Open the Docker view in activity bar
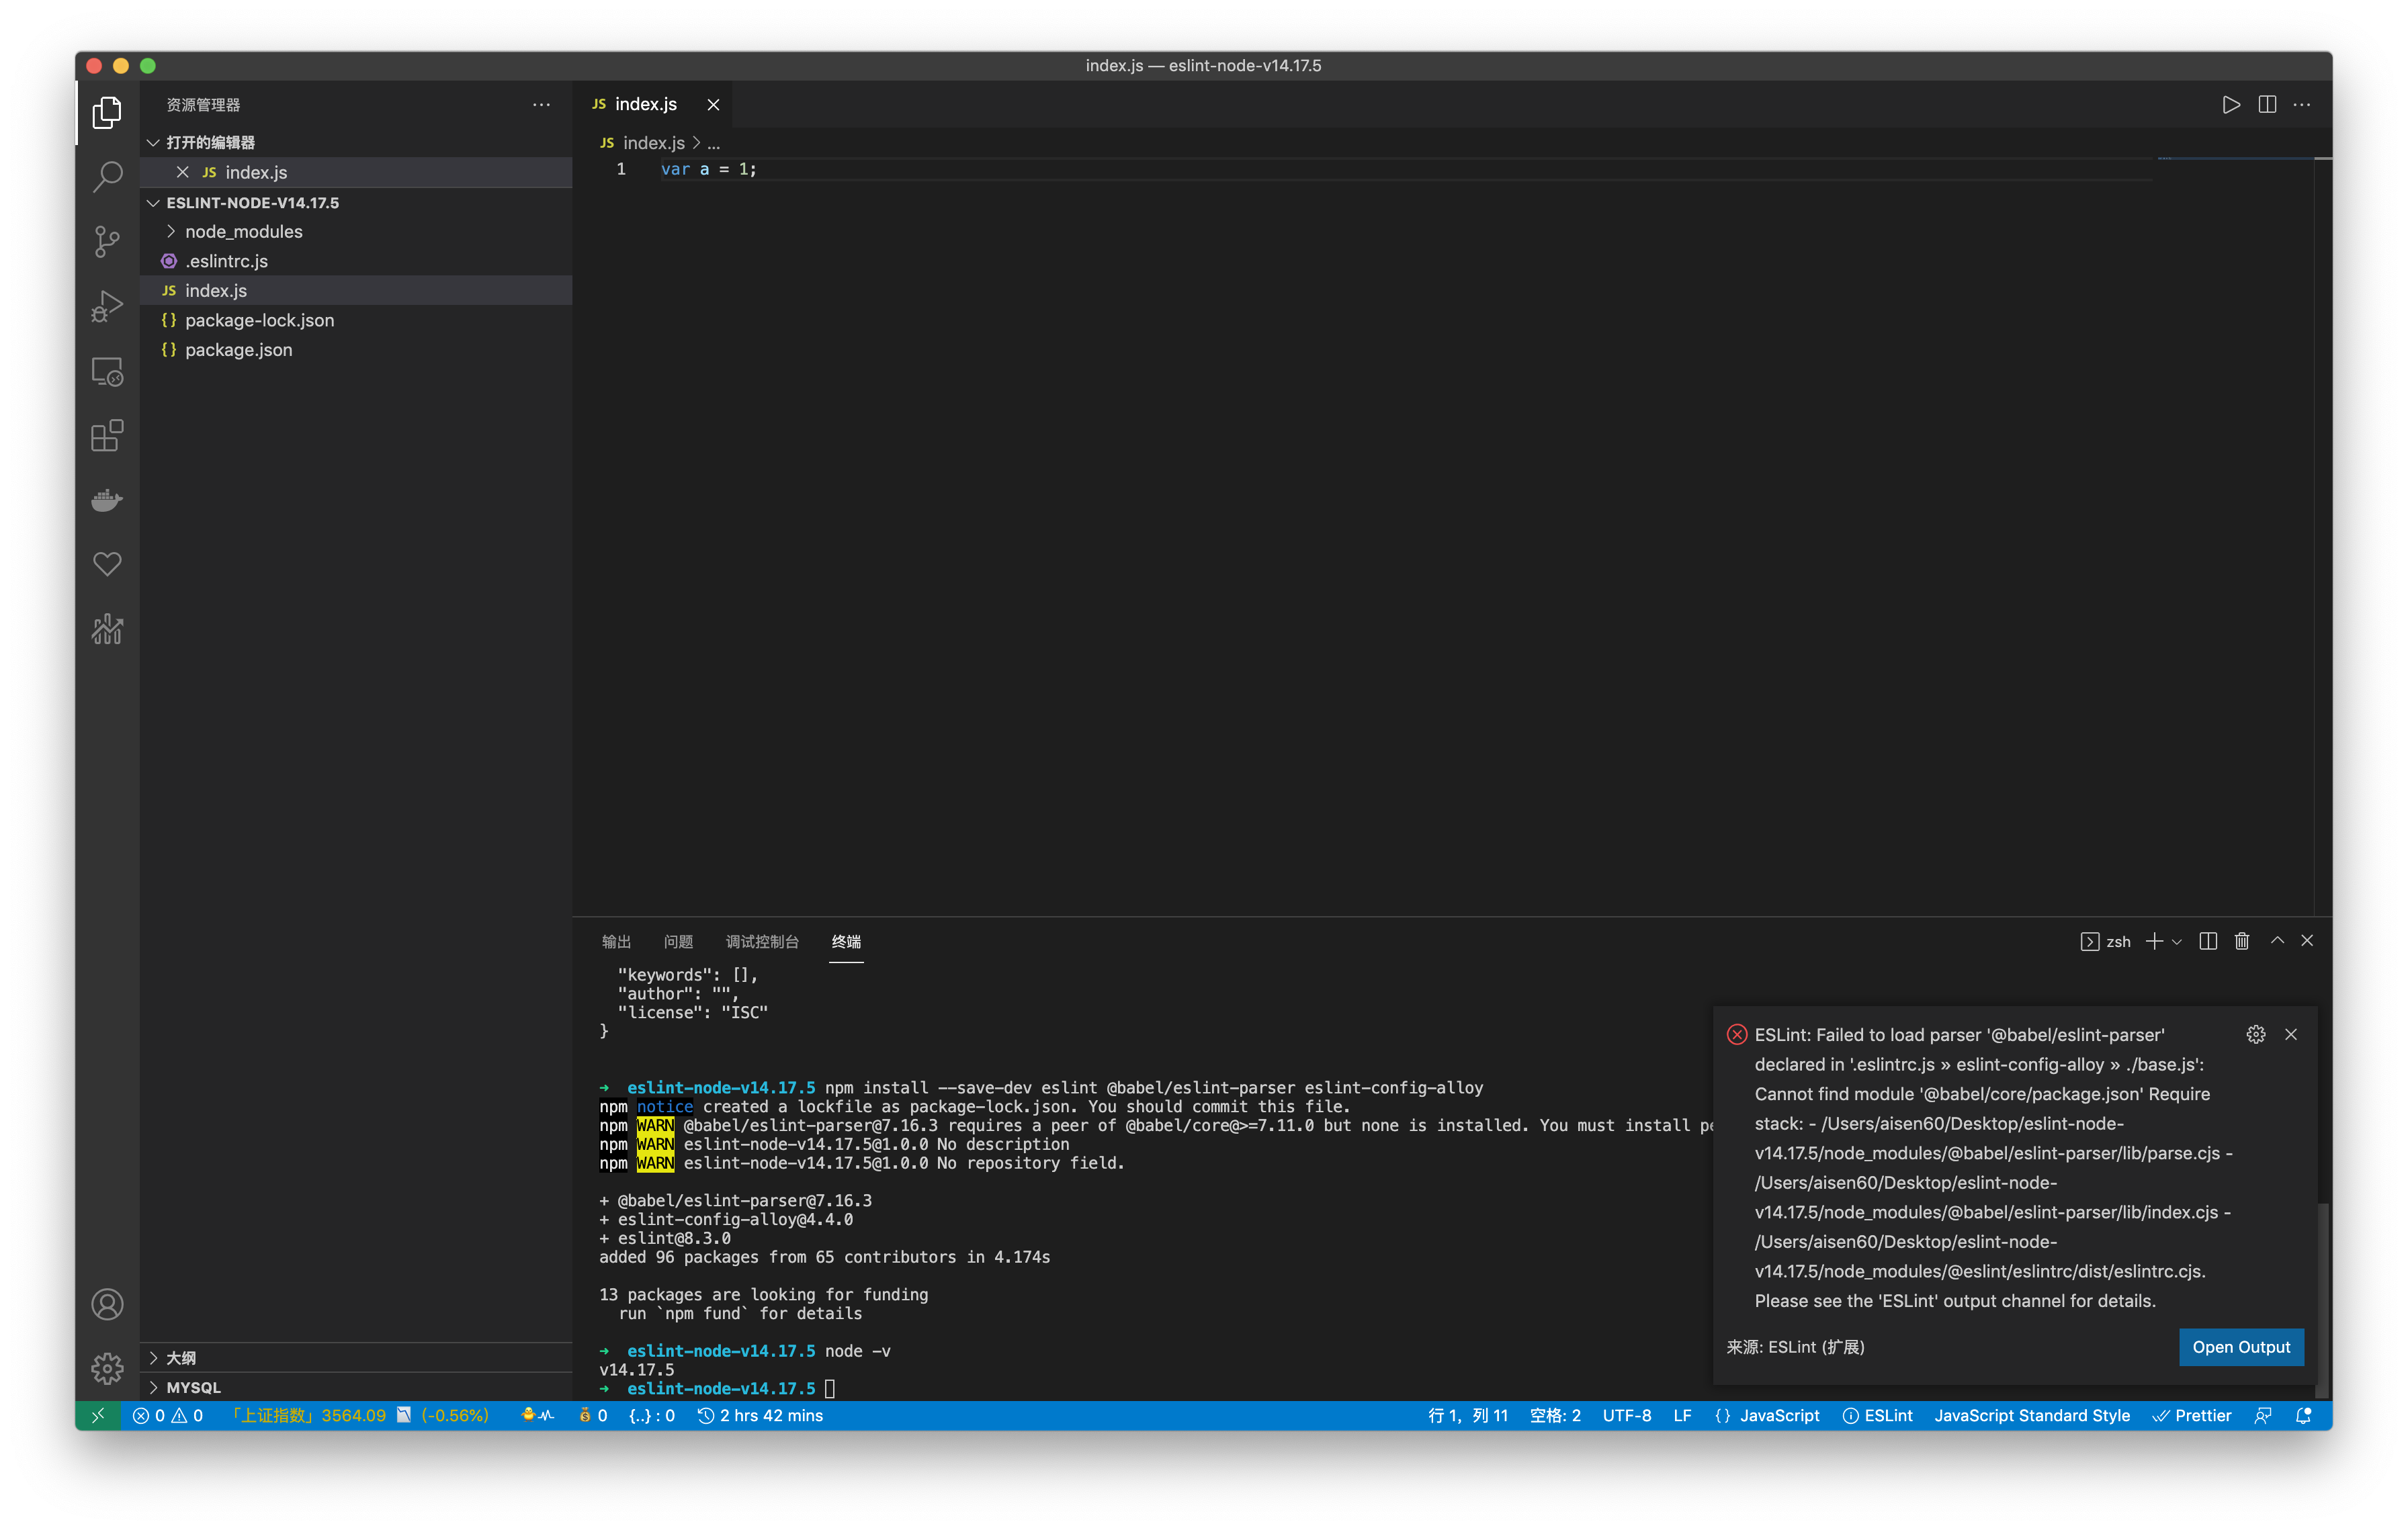This screenshot has height=1530, width=2408. click(x=107, y=500)
